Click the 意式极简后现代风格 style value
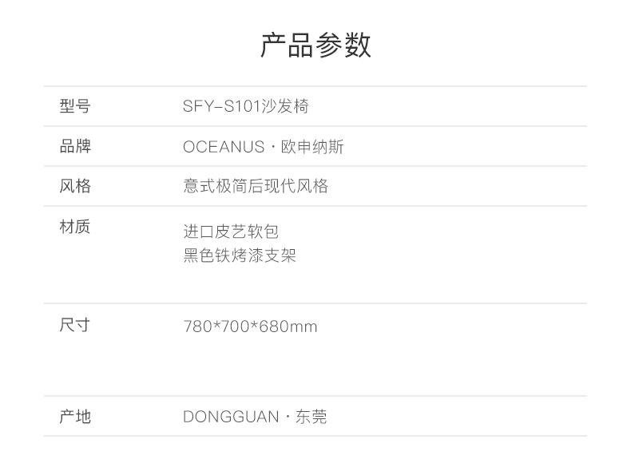Screen dimensions: 631x471 coord(256,186)
